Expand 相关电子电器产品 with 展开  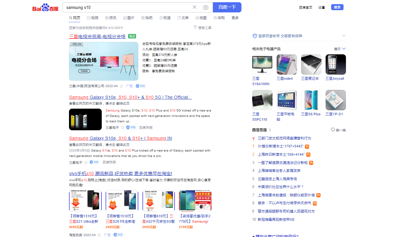(340, 49)
